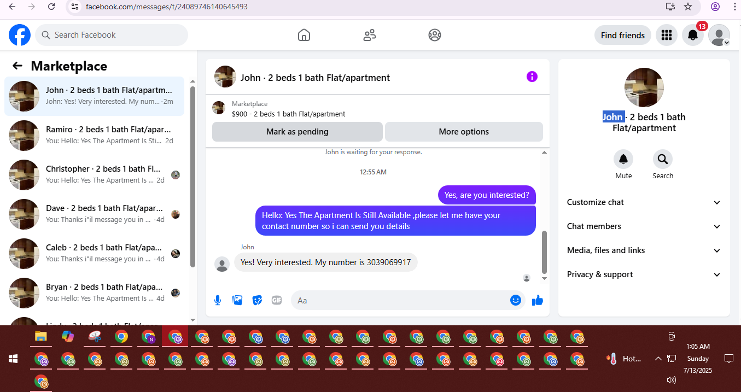The image size is (741, 392).
Task: Open the volume control in system tray
Action: (x=672, y=379)
